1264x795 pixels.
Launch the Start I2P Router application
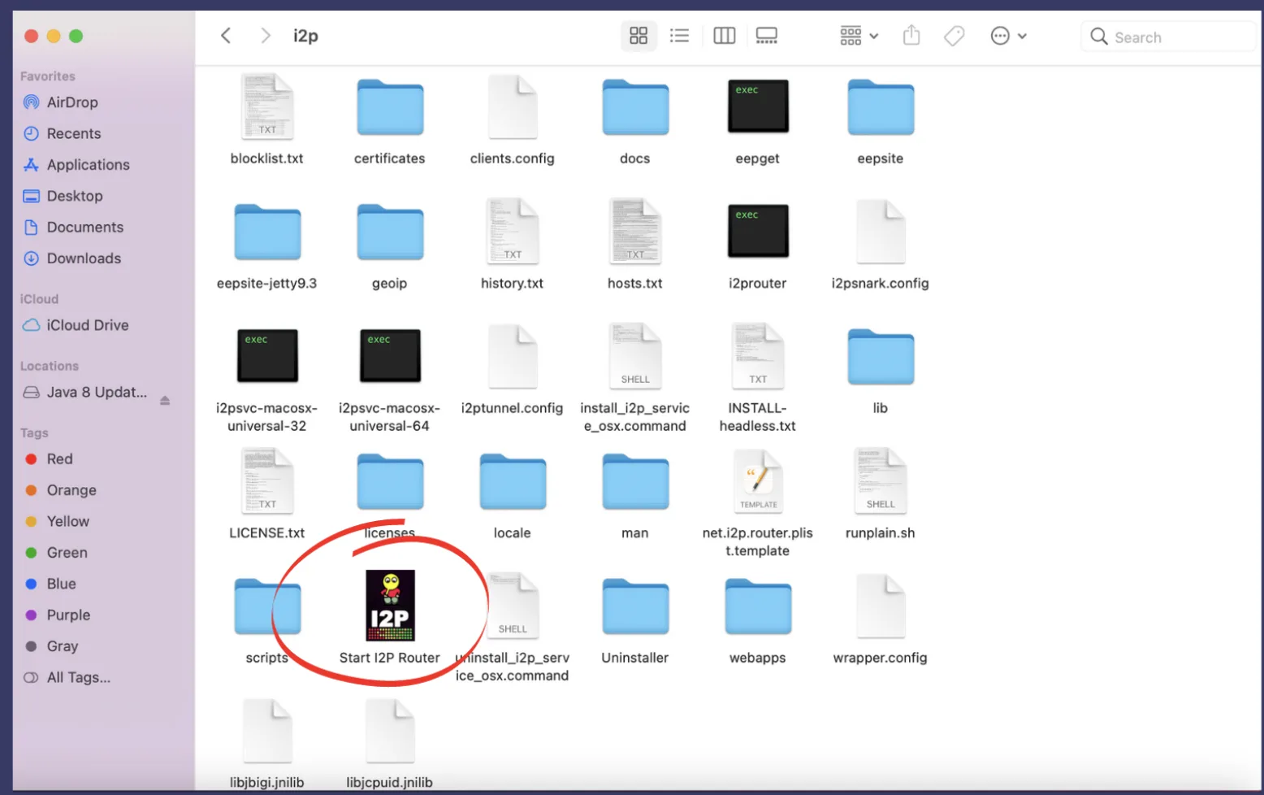(390, 605)
